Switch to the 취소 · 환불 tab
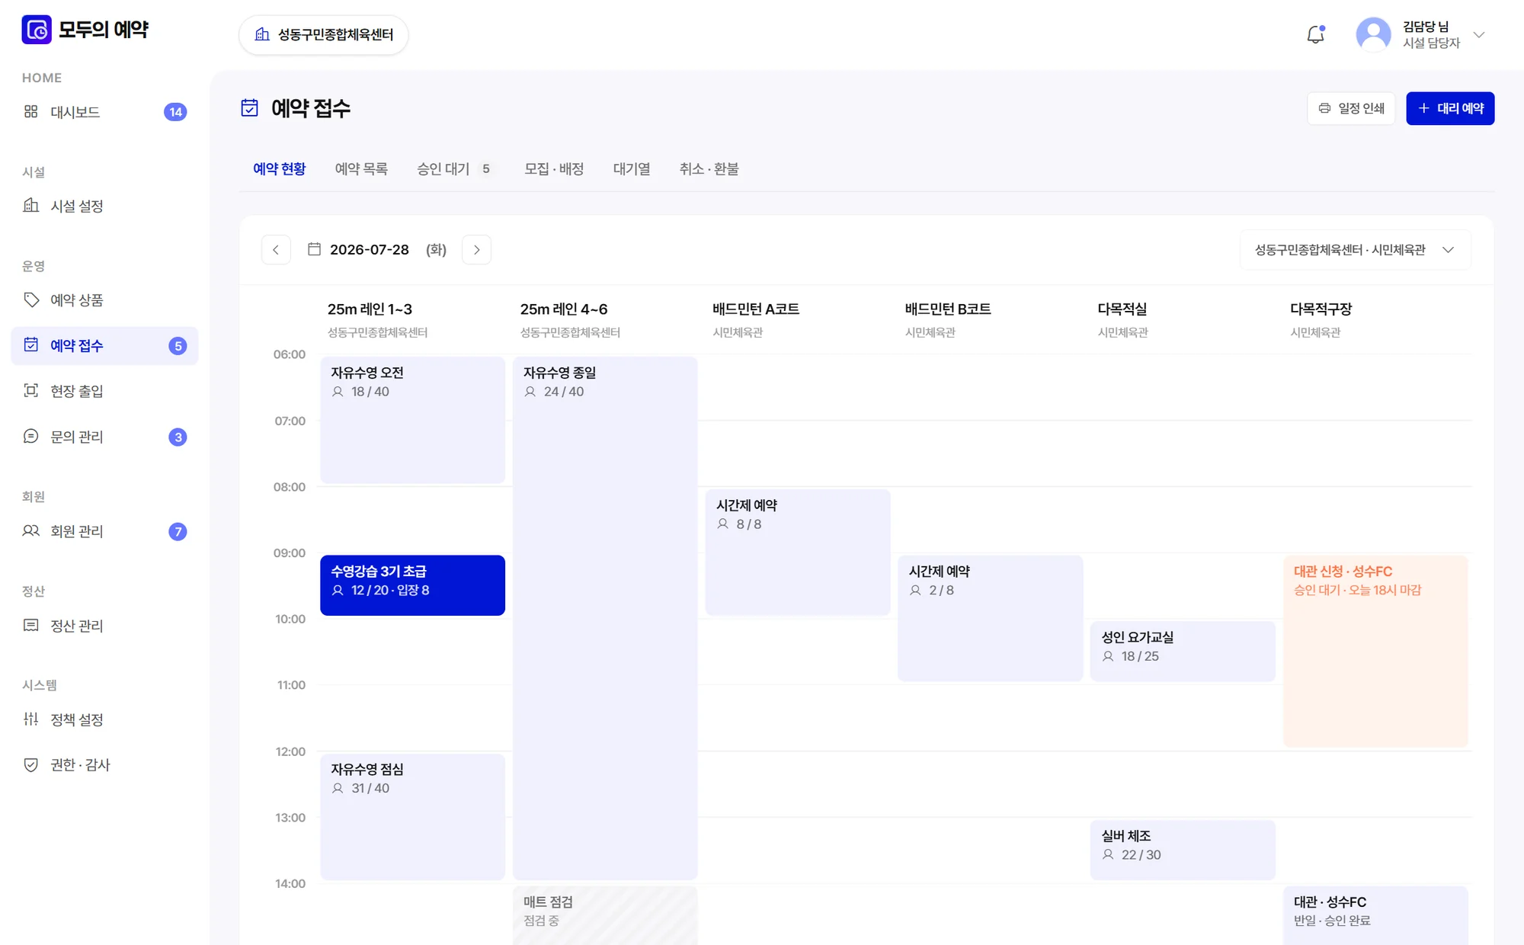Viewport: 1524px width, 945px height. pyautogui.click(x=709, y=169)
